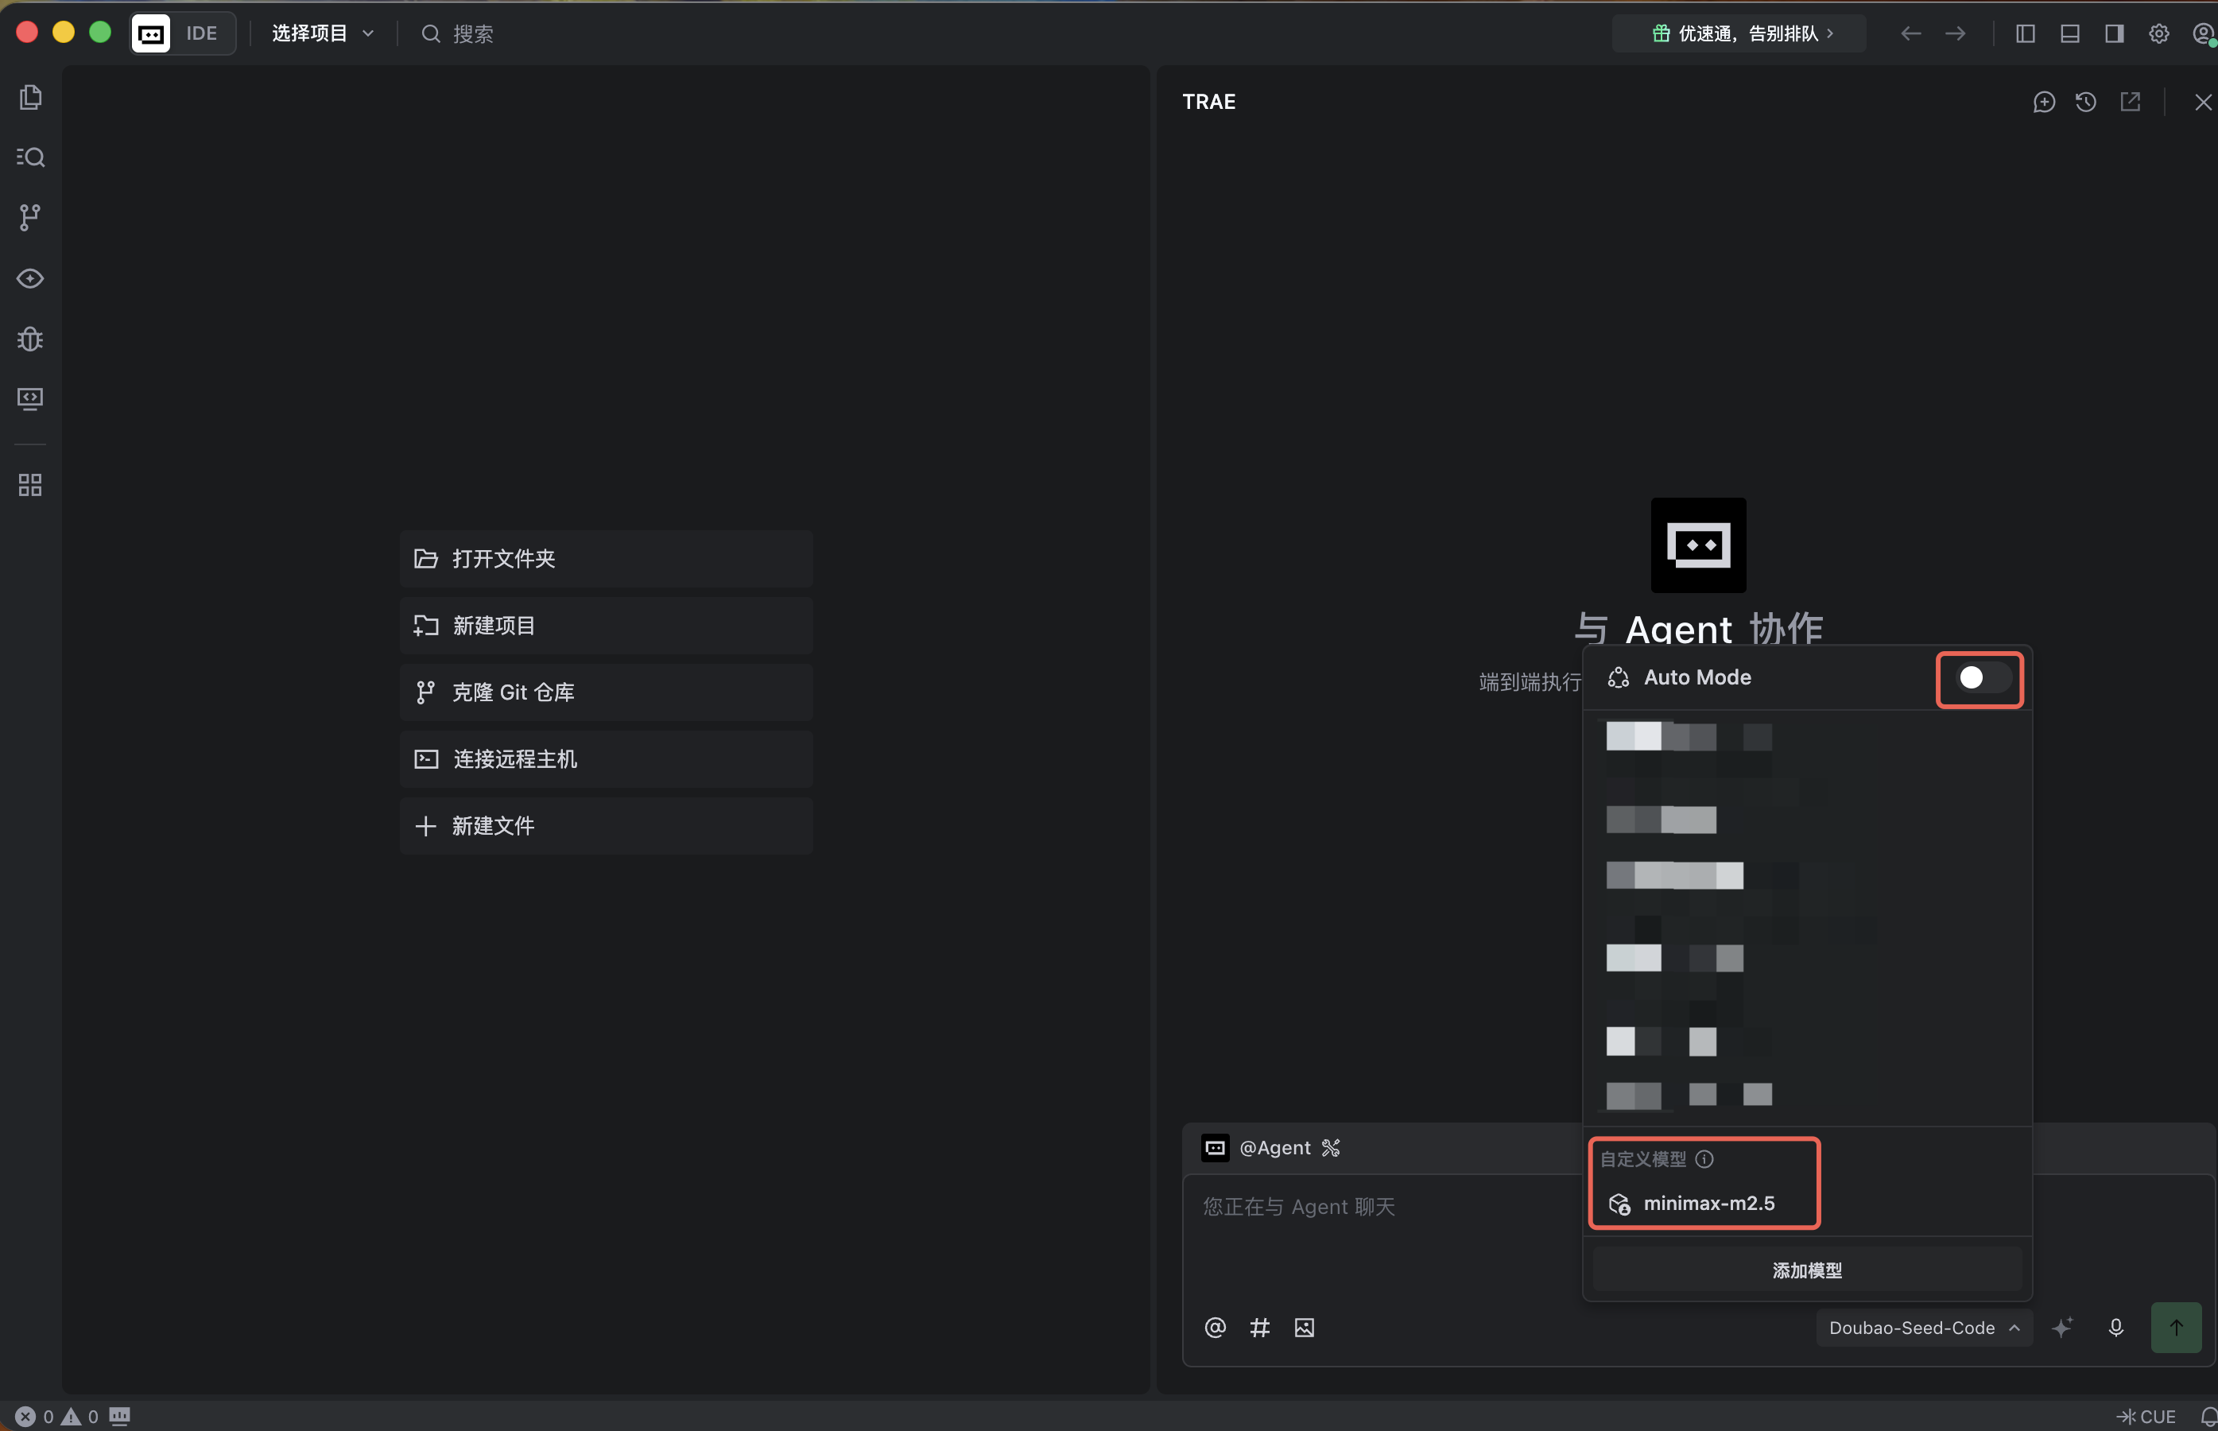Screen dimensions: 2218x1431
Task: Open the remote screen icon in sidebar
Action: [x=31, y=400]
